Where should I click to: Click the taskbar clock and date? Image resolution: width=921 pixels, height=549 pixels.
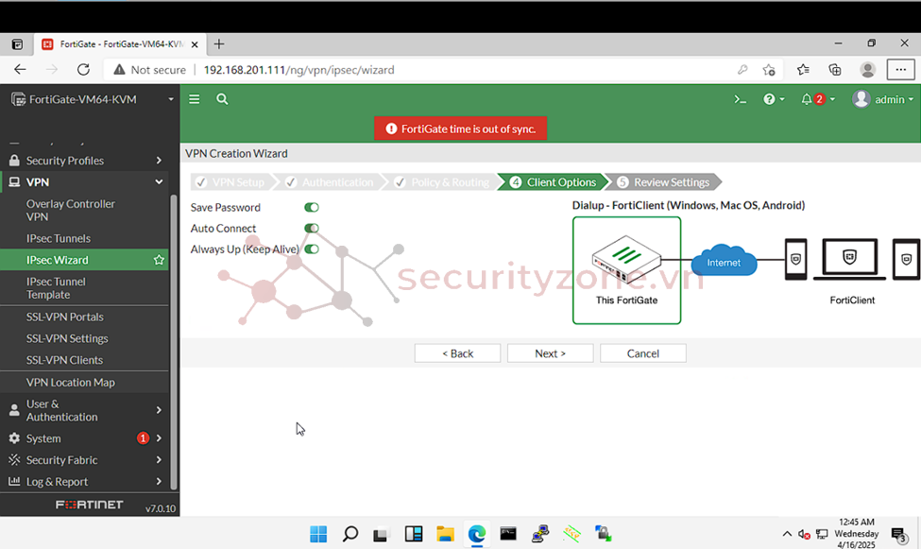tap(857, 534)
